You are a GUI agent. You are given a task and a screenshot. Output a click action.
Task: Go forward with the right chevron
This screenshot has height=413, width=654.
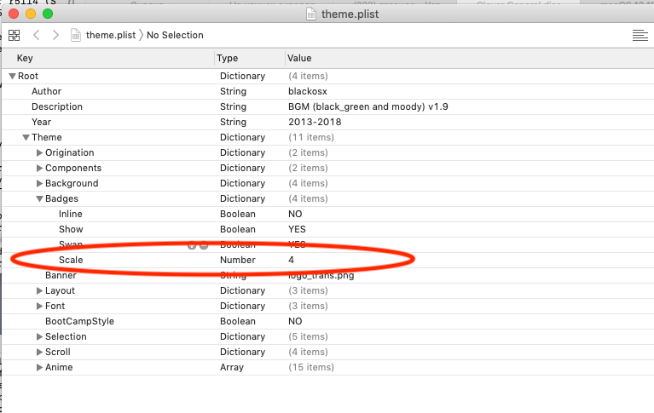[x=55, y=35]
